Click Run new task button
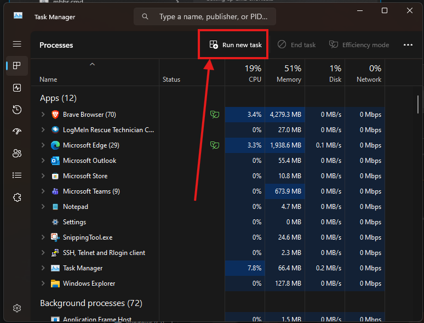Viewport: 424px width, 323px height. [236, 44]
